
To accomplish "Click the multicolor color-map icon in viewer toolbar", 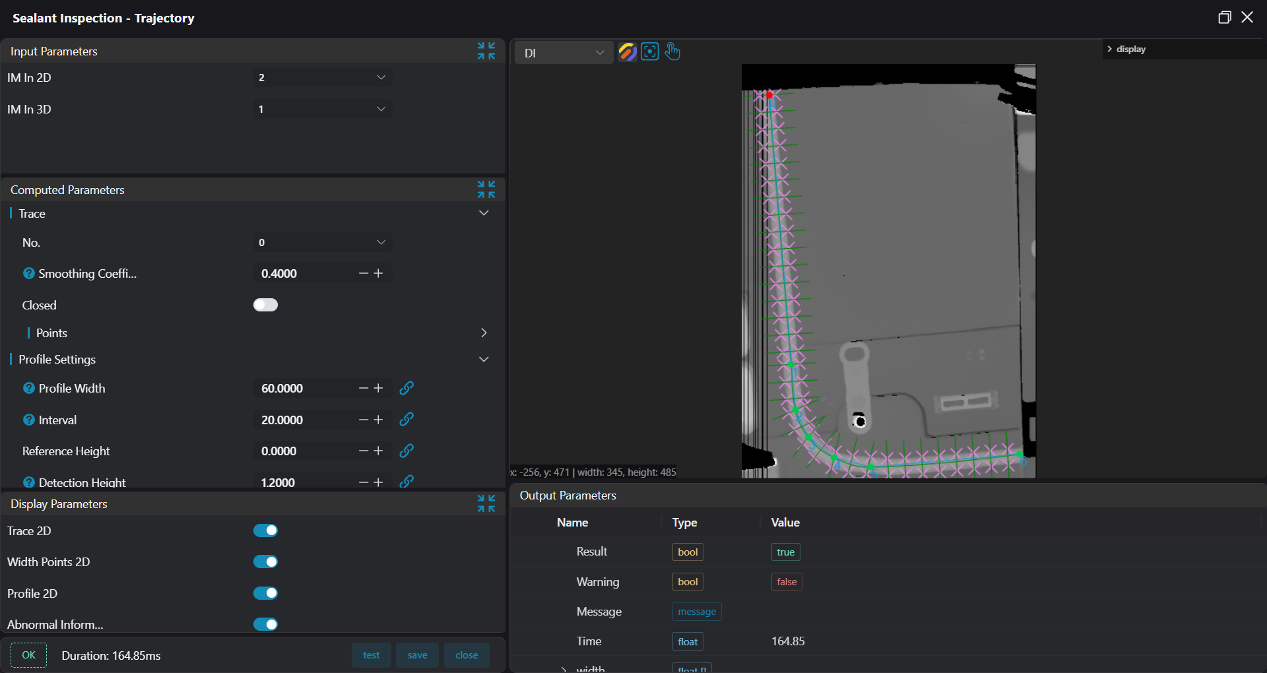I will (627, 52).
